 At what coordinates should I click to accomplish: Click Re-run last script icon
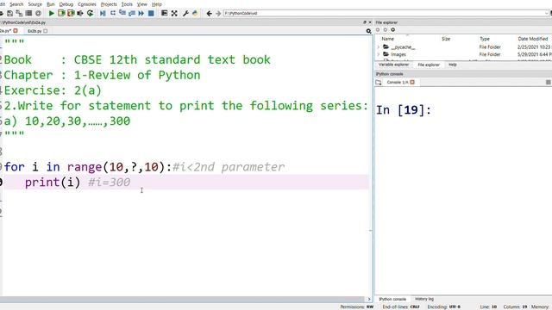click(x=90, y=13)
